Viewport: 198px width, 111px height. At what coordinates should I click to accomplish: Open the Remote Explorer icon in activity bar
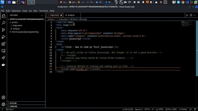pyautogui.click(x=3, y=51)
